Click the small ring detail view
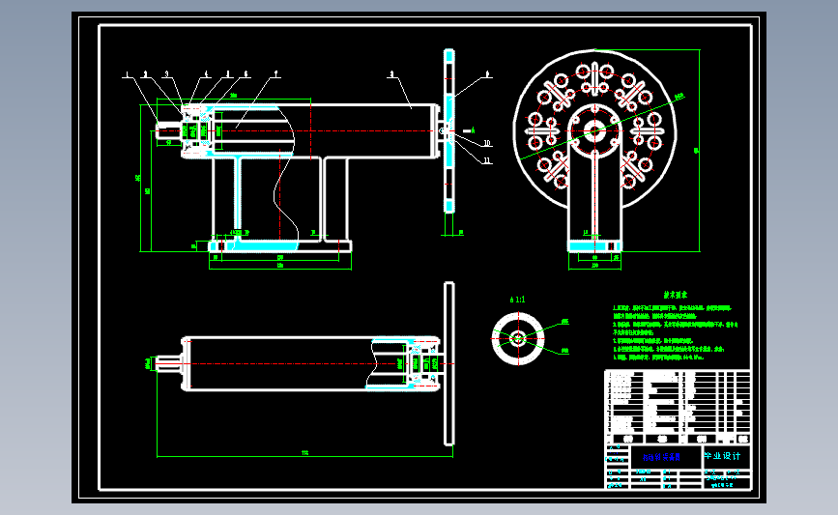The width and height of the screenshot is (838, 515). click(x=518, y=339)
